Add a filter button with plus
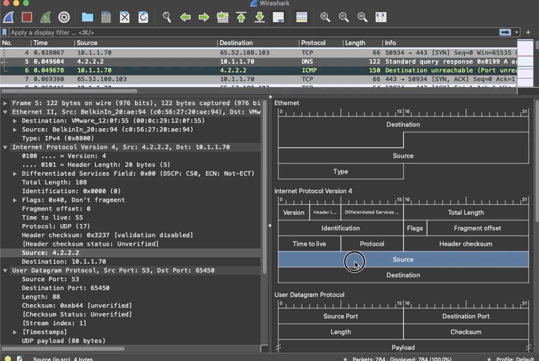The width and height of the screenshot is (539, 361). pos(528,32)
